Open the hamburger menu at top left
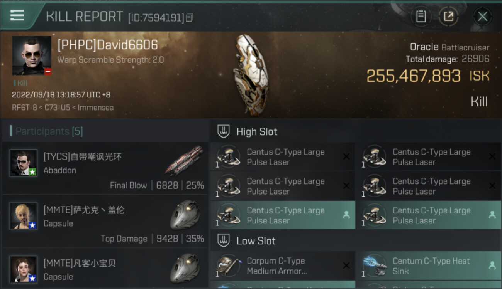Viewport: 502px width, 289px height. pos(17,15)
